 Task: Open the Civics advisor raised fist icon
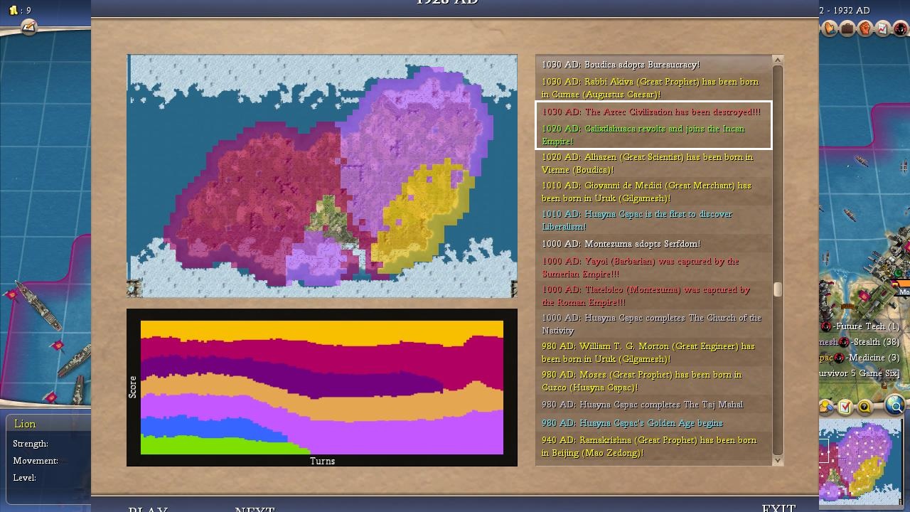(x=865, y=28)
